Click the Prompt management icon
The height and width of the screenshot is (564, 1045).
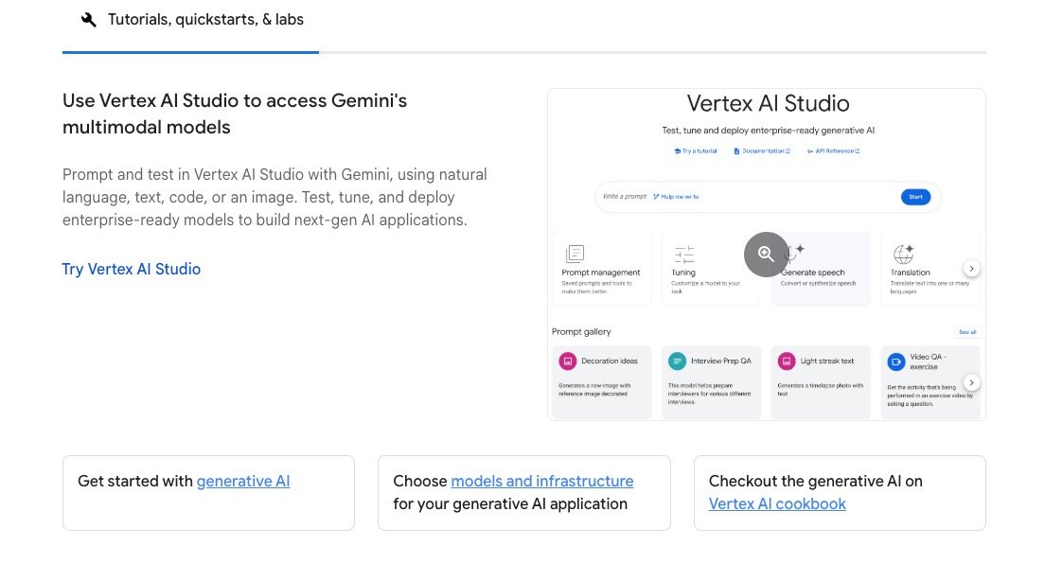click(575, 254)
